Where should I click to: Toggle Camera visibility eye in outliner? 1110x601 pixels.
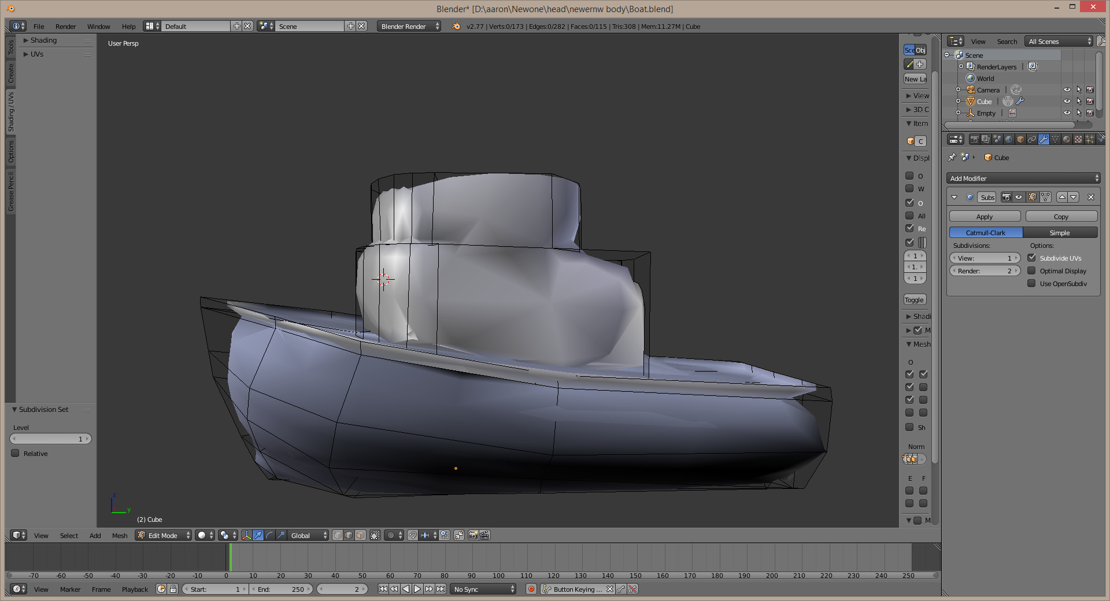[x=1067, y=90]
